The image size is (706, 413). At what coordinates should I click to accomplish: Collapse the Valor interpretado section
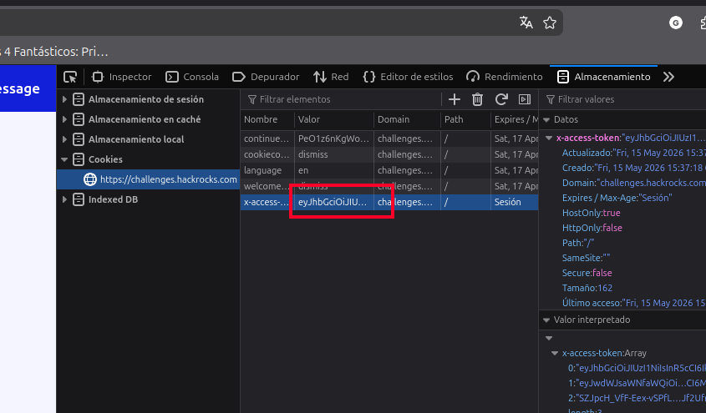coord(546,320)
